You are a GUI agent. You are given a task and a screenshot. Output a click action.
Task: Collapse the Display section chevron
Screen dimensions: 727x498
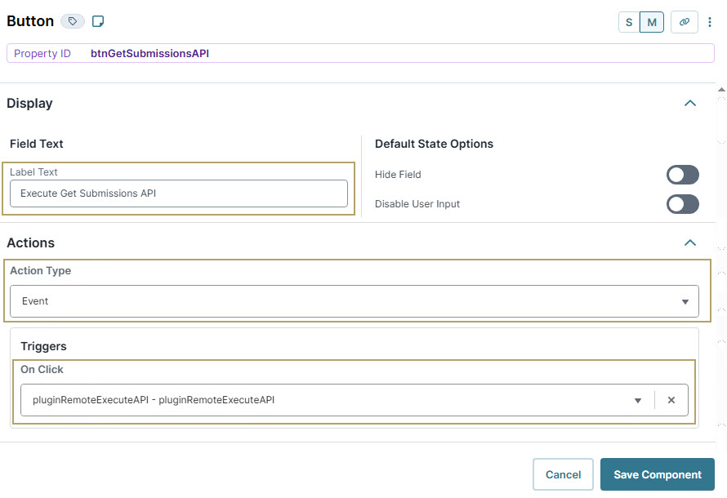[x=690, y=104]
